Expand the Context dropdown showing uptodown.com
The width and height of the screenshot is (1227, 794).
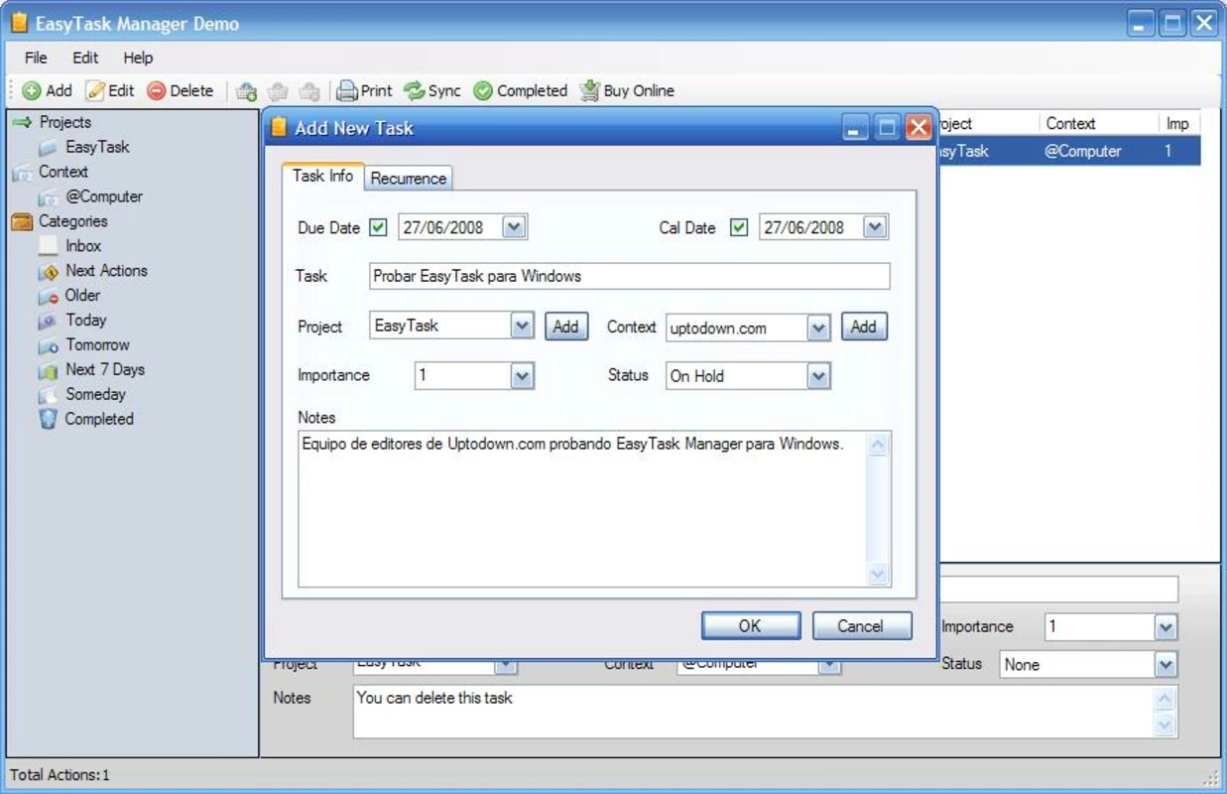click(x=818, y=328)
